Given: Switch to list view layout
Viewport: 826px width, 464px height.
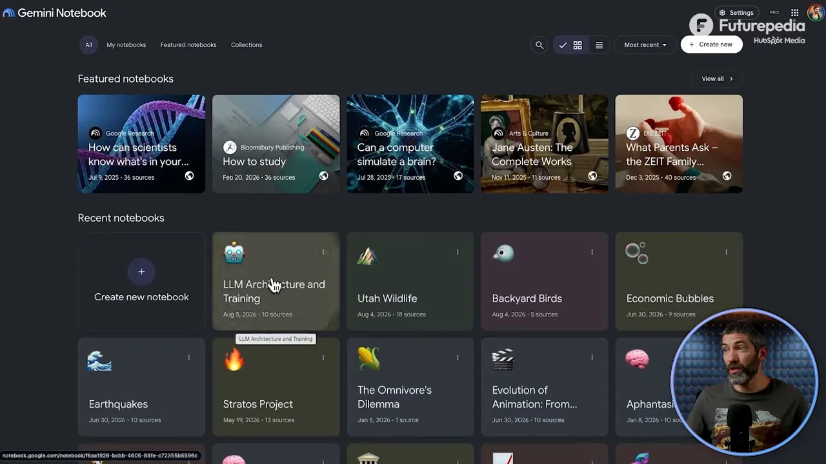Looking at the screenshot, I should click(x=599, y=45).
